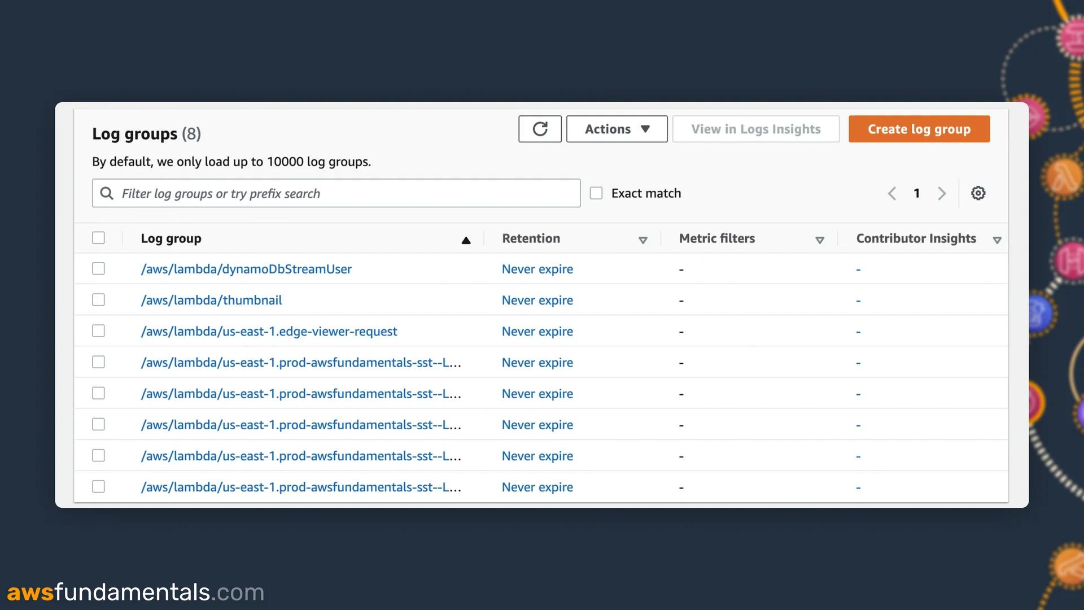1084x610 pixels.
Task: Click Never expire for the thumbnail log group
Action: (537, 300)
